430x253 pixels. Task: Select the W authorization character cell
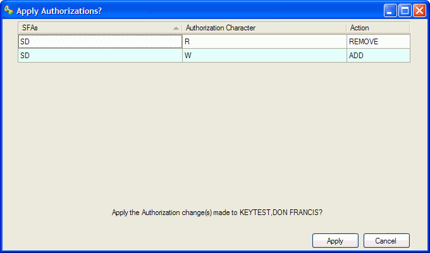(264, 56)
